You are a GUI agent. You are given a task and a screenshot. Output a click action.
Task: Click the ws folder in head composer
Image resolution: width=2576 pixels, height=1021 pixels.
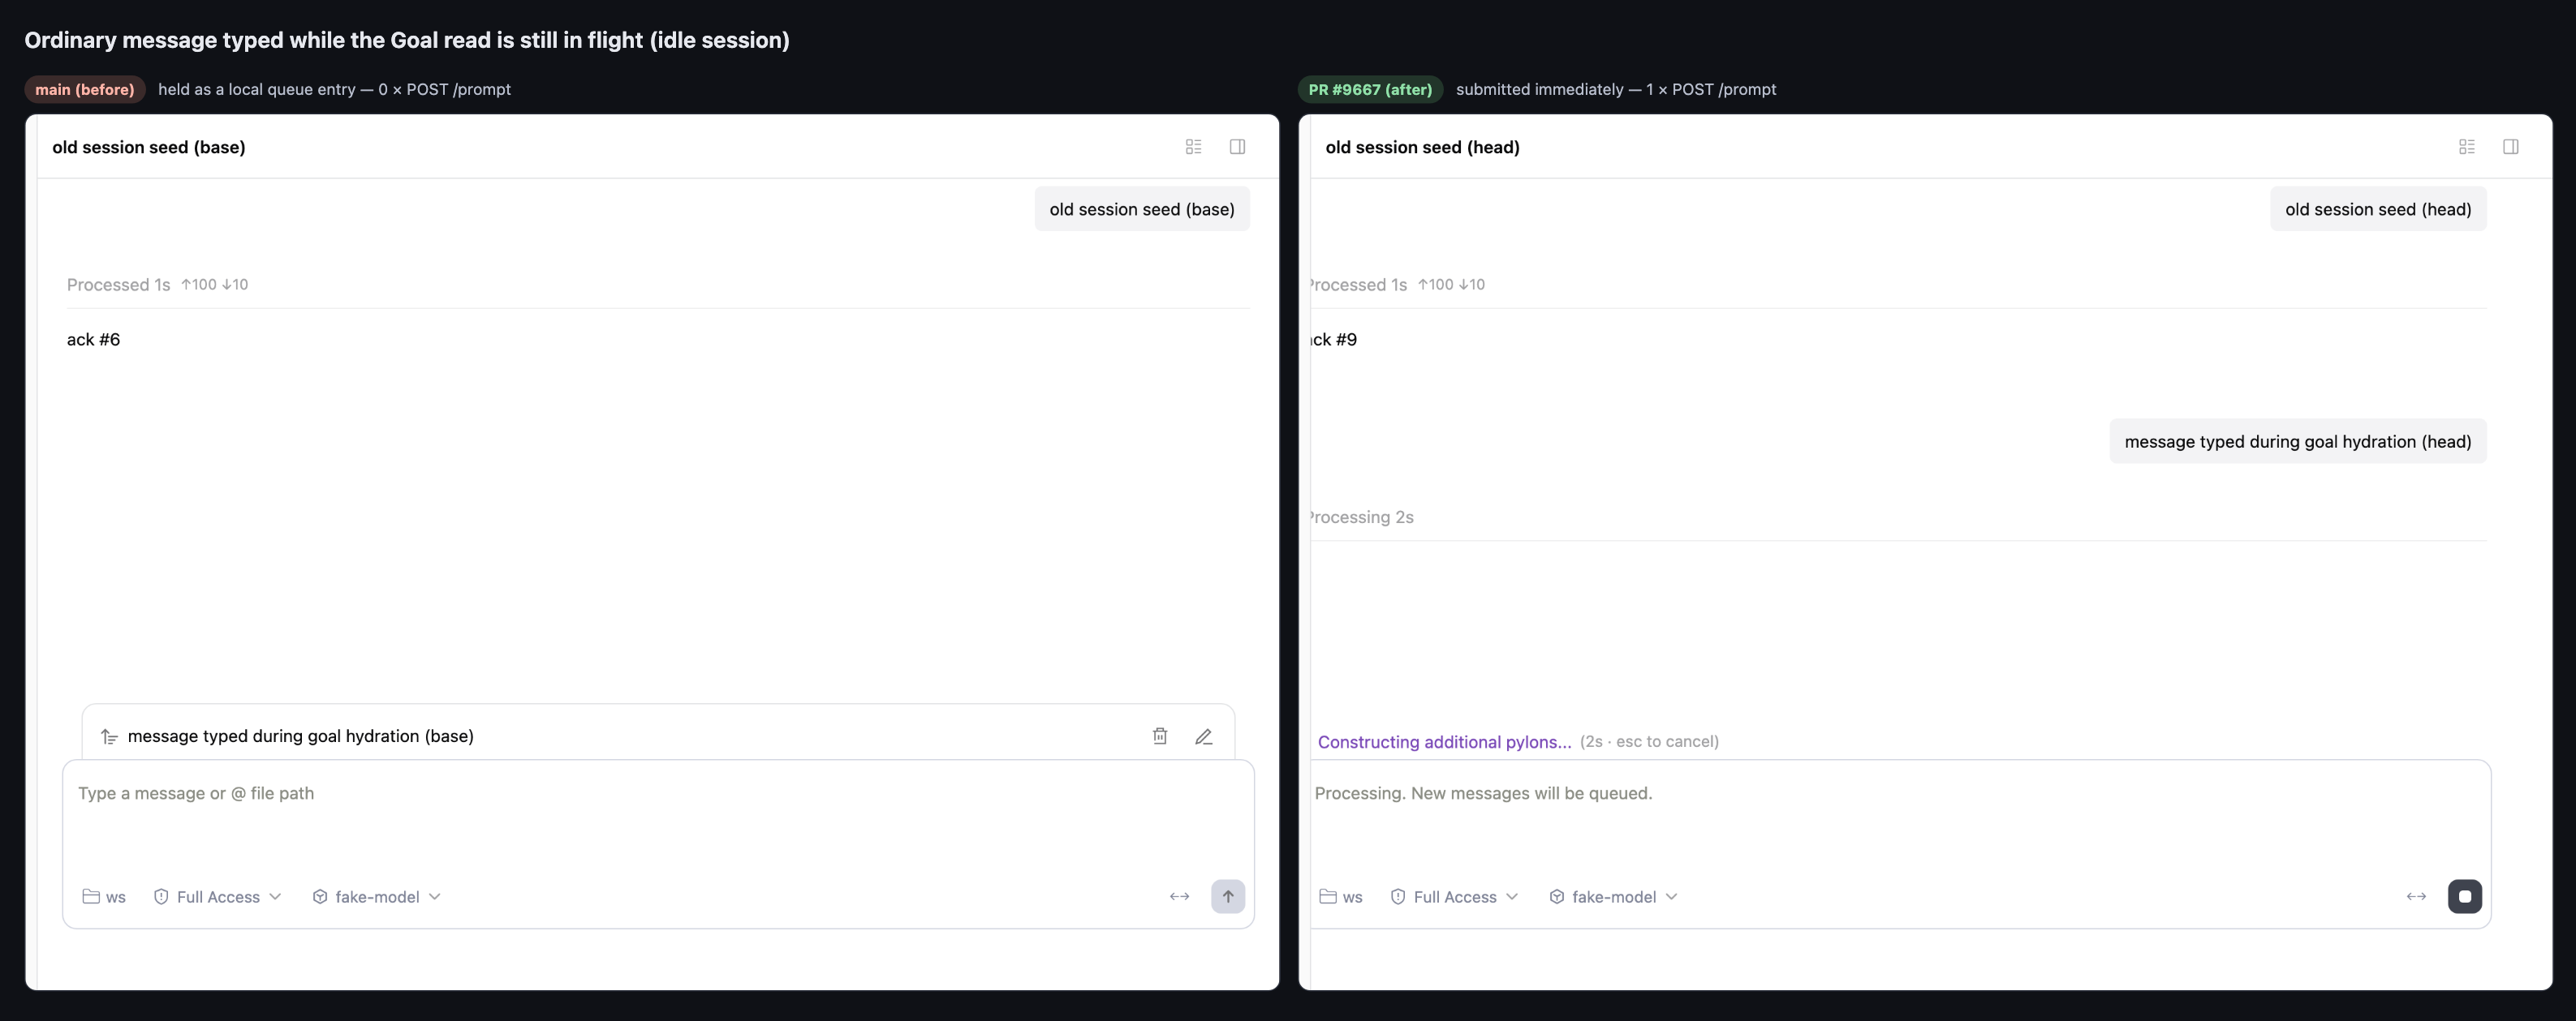point(1341,897)
